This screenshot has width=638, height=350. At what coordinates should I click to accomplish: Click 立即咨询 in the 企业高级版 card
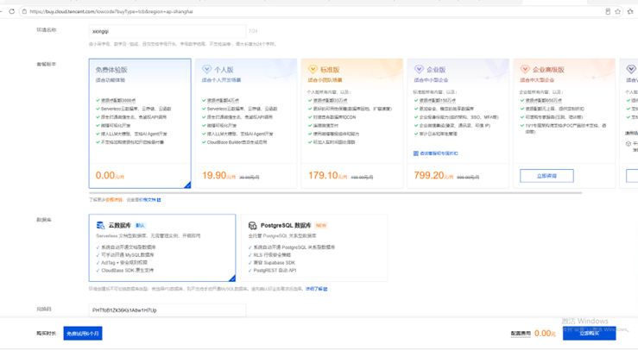[x=546, y=176]
